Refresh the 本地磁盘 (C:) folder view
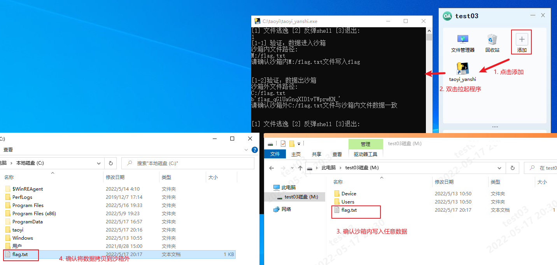The width and height of the screenshot is (557, 265). tap(110, 163)
